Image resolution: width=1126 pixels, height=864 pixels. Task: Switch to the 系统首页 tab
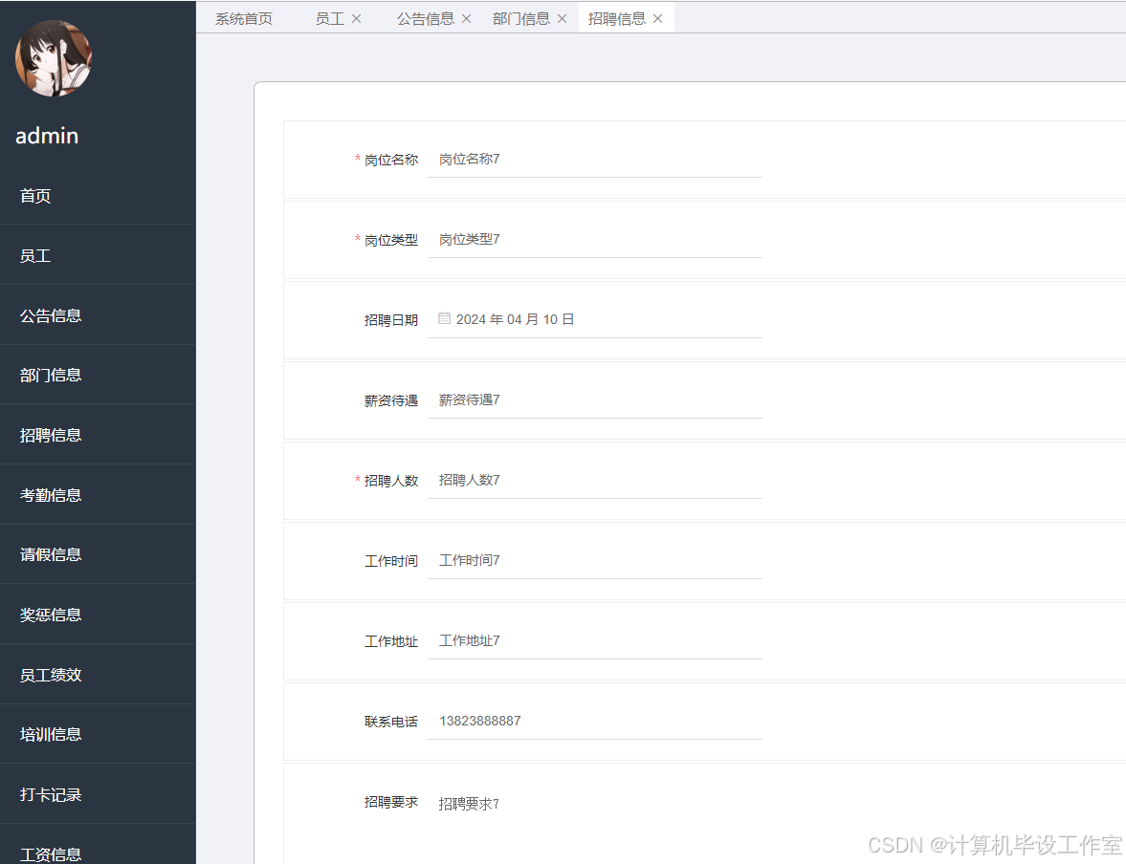pyautogui.click(x=244, y=19)
